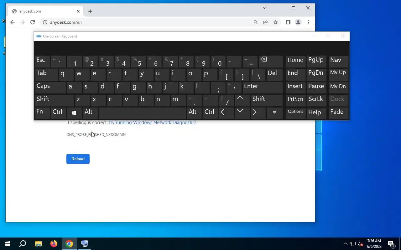Click the Insert key
This screenshot has height=250, width=401.
[x=296, y=87]
